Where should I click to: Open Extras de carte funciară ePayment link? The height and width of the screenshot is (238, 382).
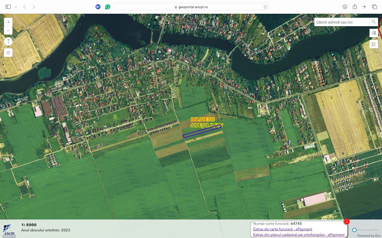point(283,229)
